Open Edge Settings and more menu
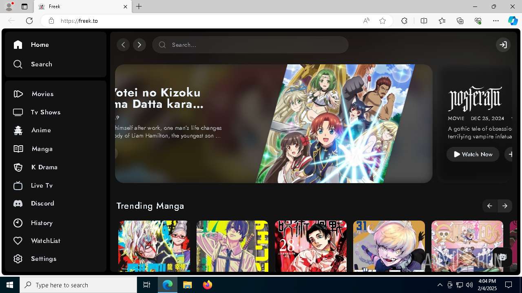 point(496,21)
